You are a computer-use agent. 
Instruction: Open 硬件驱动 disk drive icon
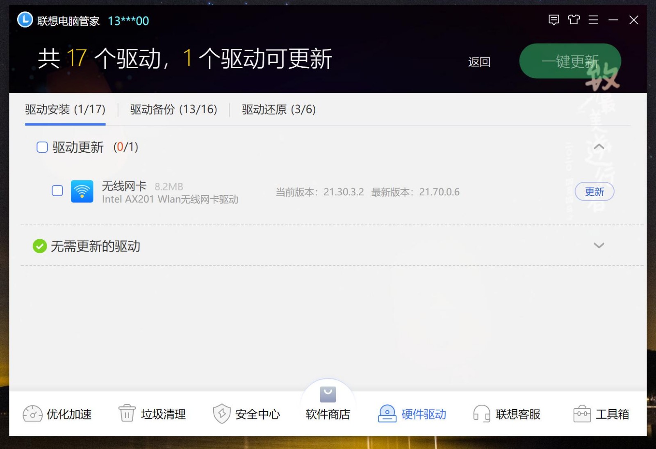387,413
